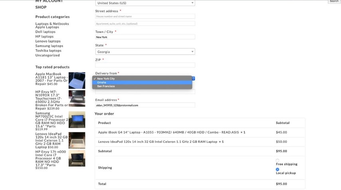Image resolution: width=341 pixels, height=190 pixels.
Task: Click the Town / City field
Action: click(145, 37)
